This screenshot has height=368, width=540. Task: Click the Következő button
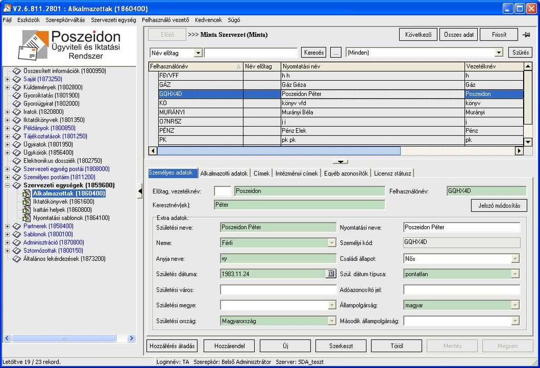pos(418,34)
